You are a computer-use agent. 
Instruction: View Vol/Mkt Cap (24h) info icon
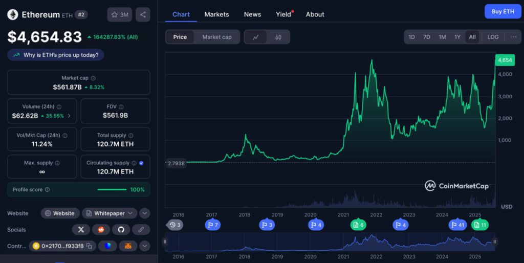point(65,136)
